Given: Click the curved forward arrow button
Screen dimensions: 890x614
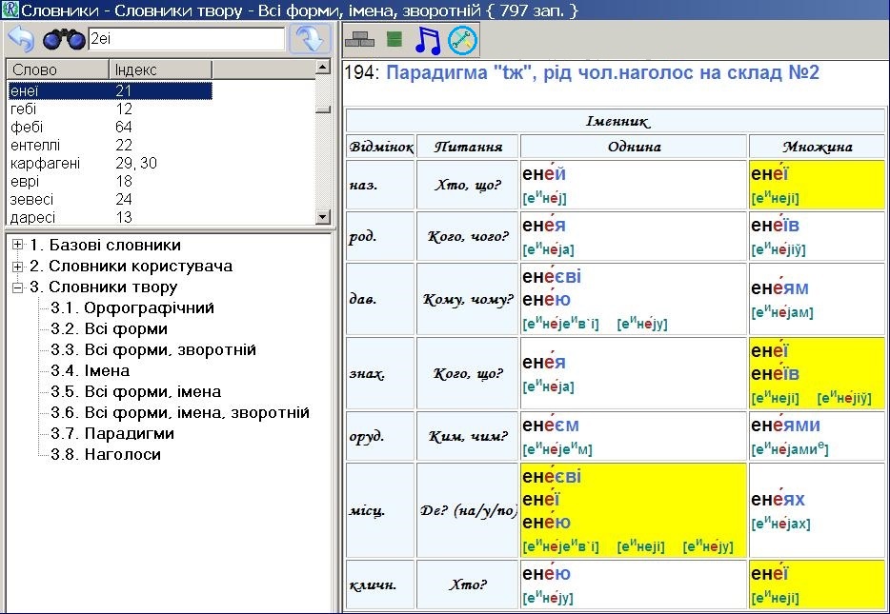Looking at the screenshot, I should pyautogui.click(x=310, y=39).
